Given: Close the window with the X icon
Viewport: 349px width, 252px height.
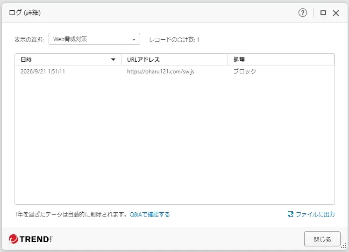Looking at the screenshot, I should tap(336, 13).
